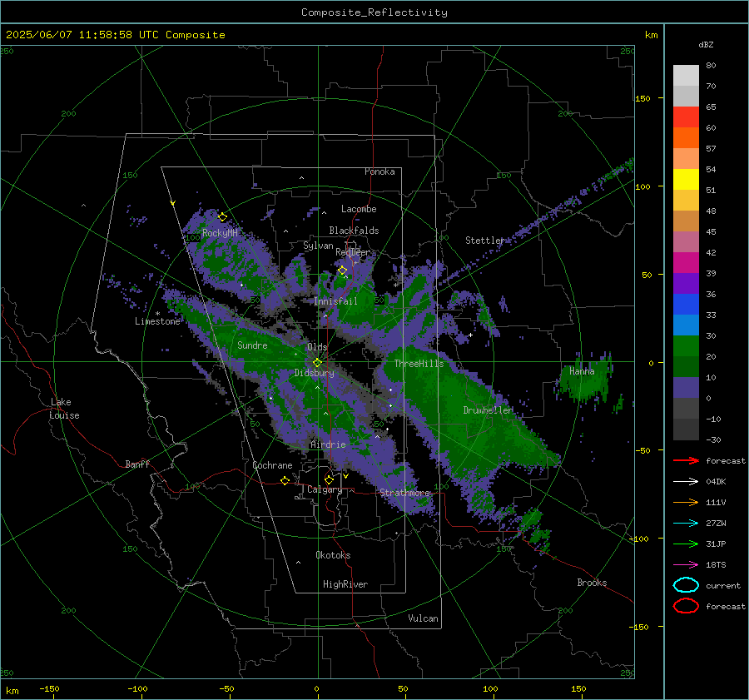The width and height of the screenshot is (749, 700).
Task: Select the yellow diamond marker below RedDeer
Action: pos(342,271)
